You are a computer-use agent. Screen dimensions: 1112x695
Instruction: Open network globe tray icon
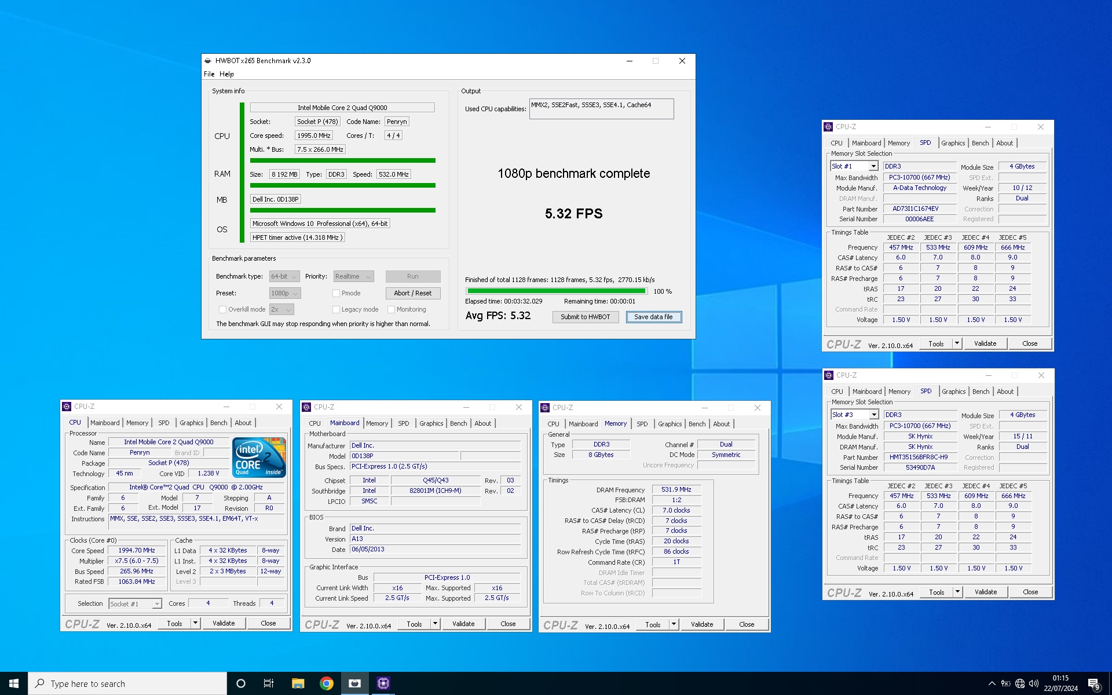pos(1020,683)
